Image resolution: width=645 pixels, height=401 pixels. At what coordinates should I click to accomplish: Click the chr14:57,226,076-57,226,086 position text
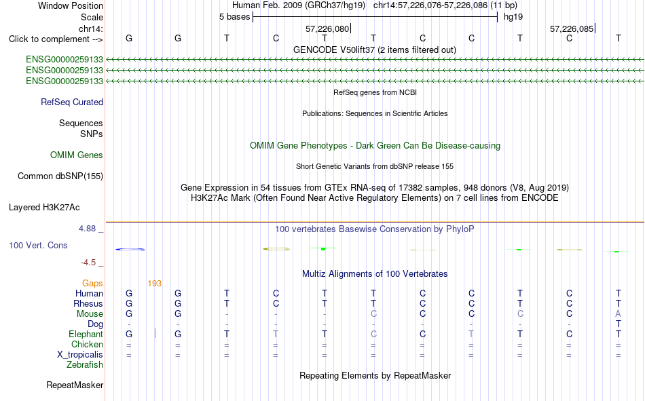click(x=430, y=5)
